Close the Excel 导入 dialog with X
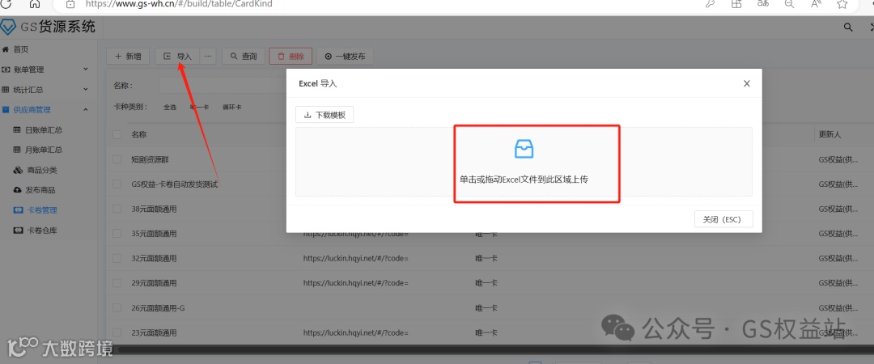 [x=747, y=83]
